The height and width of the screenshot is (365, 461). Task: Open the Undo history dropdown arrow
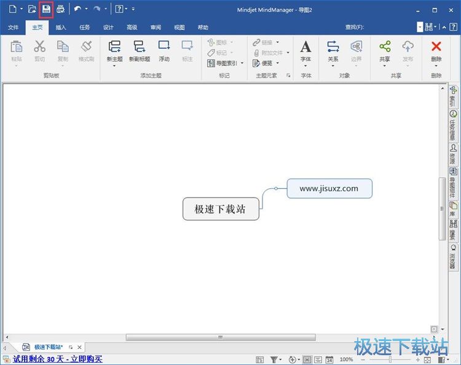tap(86, 9)
